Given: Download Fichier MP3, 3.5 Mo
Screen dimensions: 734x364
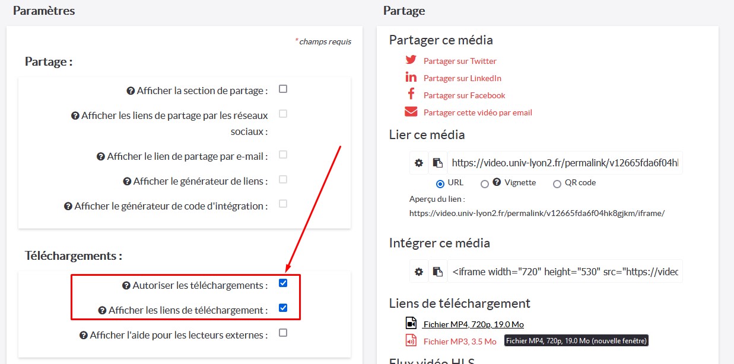Looking at the screenshot, I should (x=460, y=342).
